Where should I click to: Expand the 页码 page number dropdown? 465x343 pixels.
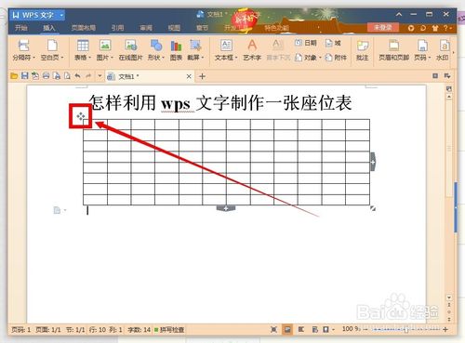[x=430, y=58]
